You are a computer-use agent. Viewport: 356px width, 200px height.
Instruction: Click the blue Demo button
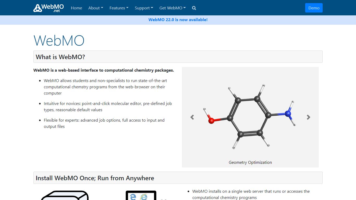coord(314,8)
